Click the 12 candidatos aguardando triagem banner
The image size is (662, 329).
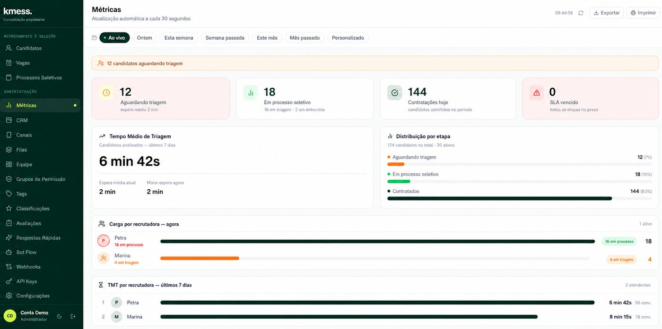click(x=375, y=63)
